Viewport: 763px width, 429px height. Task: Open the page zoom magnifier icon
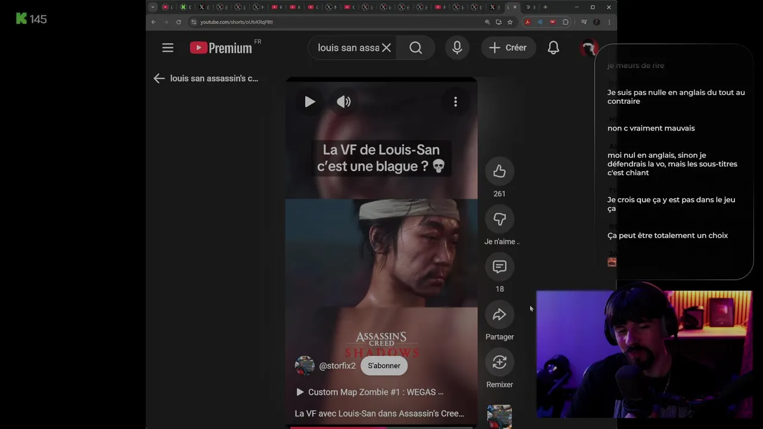[x=488, y=22]
